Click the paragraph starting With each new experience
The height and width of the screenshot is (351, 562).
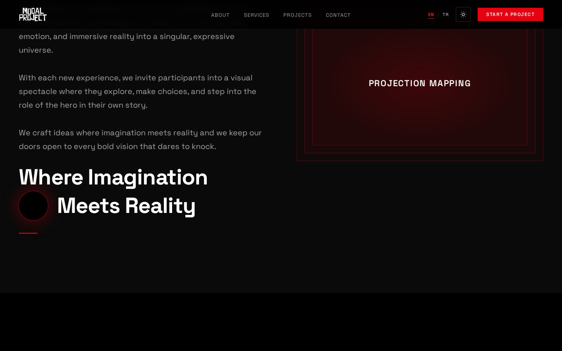click(137, 91)
